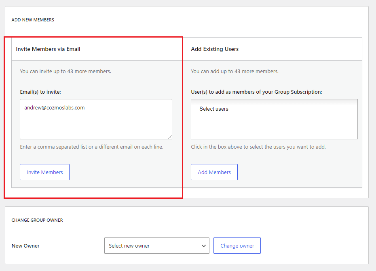The height and width of the screenshot is (271, 376).
Task: Click the Email(s) to invite label
Action: coord(40,92)
